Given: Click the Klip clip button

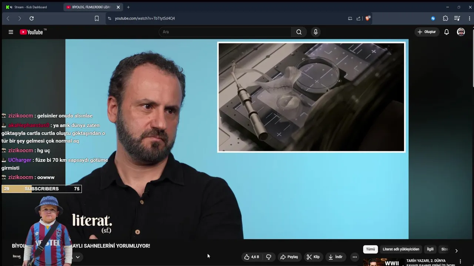Looking at the screenshot, I should pyautogui.click(x=313, y=257).
